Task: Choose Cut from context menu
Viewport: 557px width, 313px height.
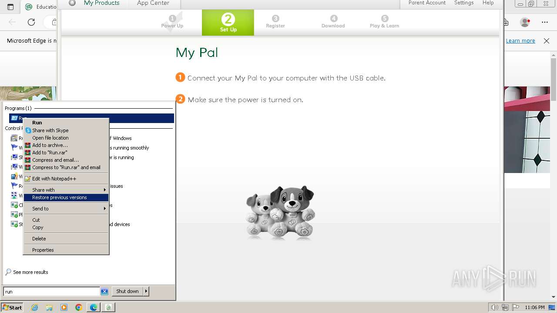Action: (x=36, y=220)
